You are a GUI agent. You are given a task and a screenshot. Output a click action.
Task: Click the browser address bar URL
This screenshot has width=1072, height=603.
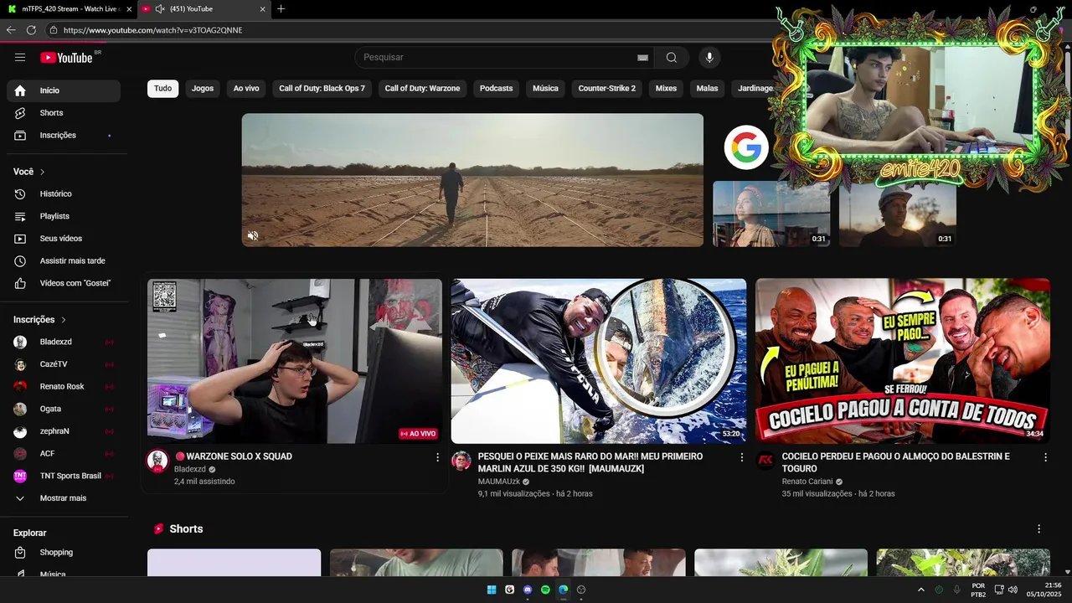pos(152,30)
